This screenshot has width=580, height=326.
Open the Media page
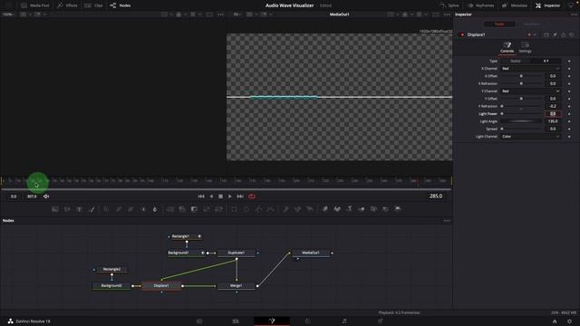(x=199, y=321)
